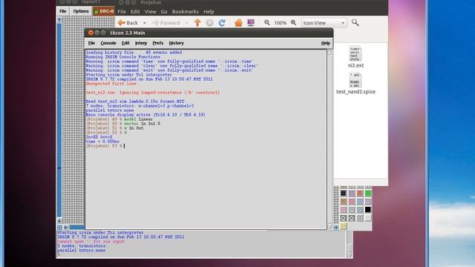Image resolution: width=475 pixels, height=267 pixels.
Task: Open View menu in Projekat window
Action: pos(150,12)
